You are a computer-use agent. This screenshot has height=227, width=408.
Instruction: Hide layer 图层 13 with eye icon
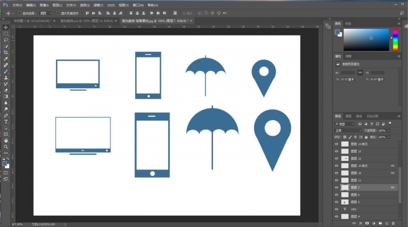coord(337,151)
